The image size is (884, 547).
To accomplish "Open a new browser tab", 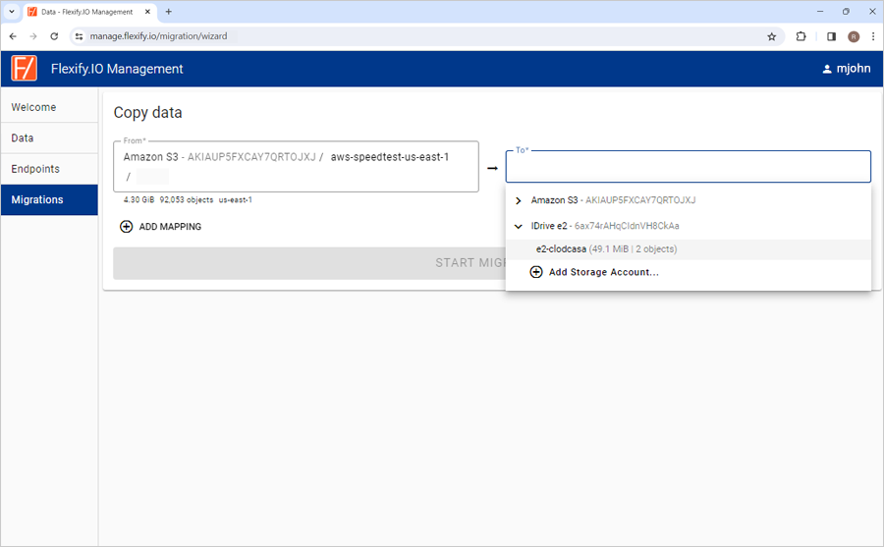I will [x=169, y=11].
